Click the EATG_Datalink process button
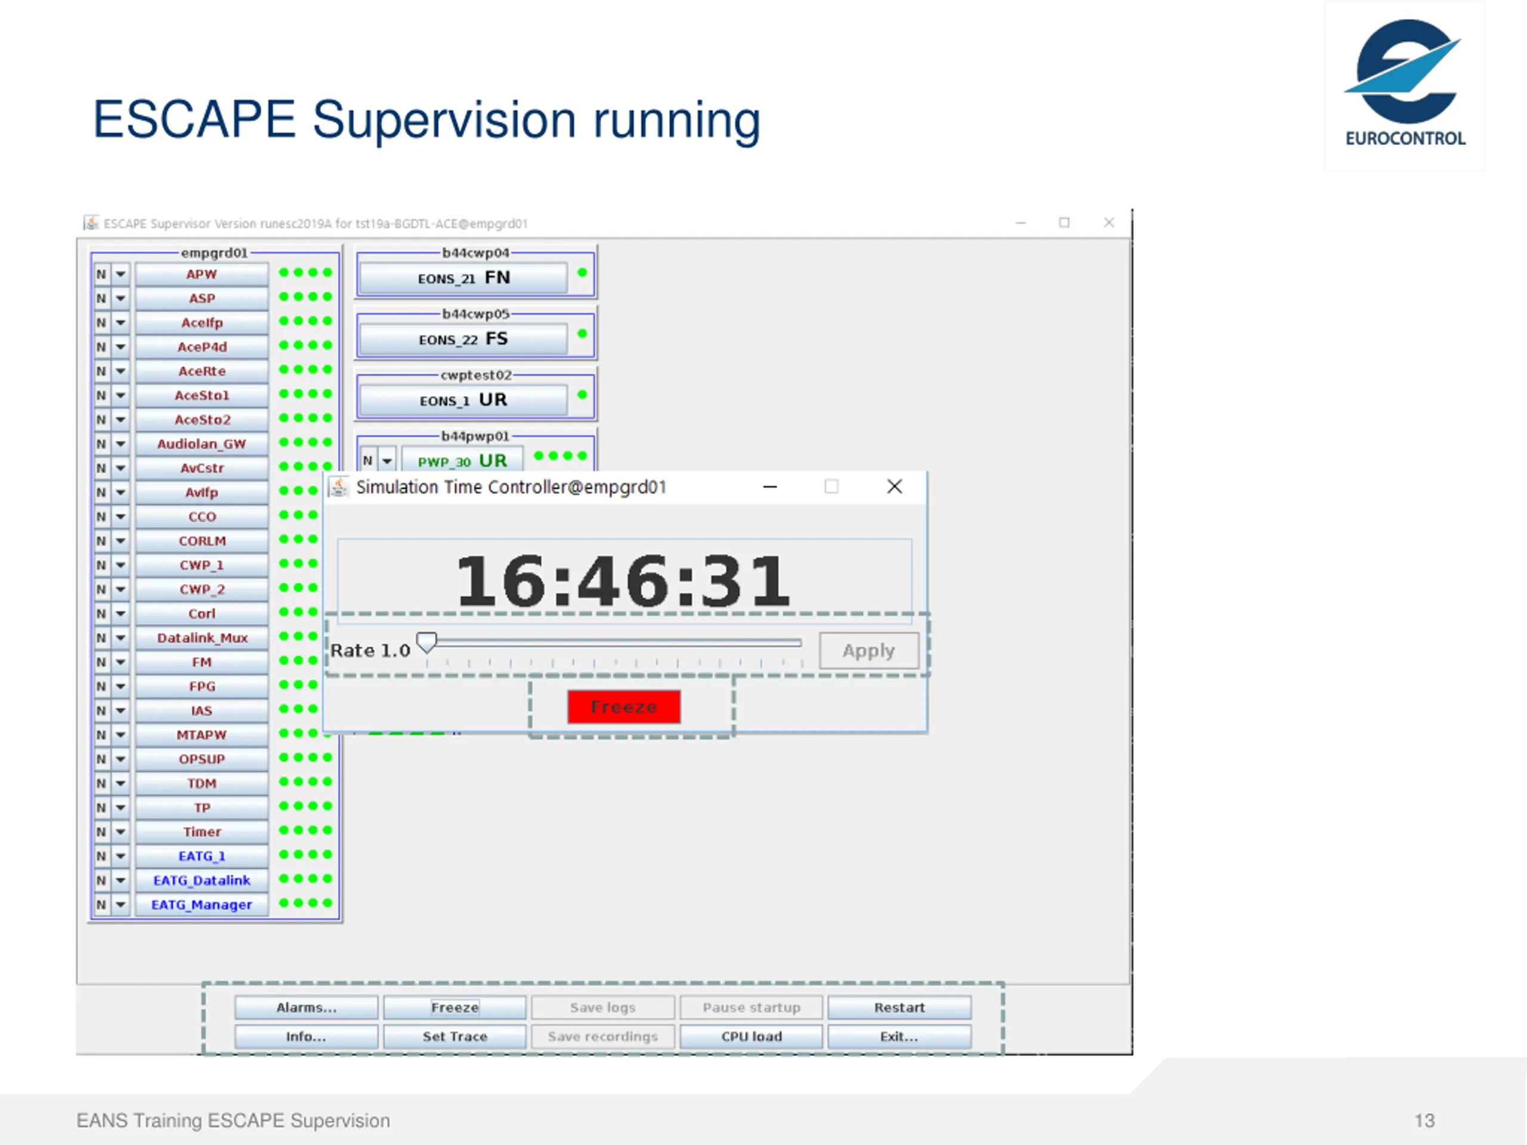1527x1145 pixels. [202, 880]
